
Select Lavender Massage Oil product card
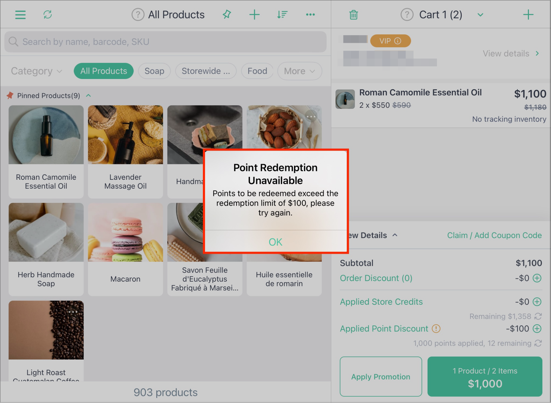125,152
